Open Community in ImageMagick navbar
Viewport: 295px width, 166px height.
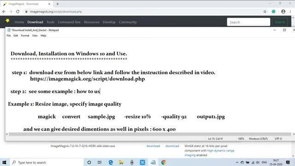coord(128,22)
